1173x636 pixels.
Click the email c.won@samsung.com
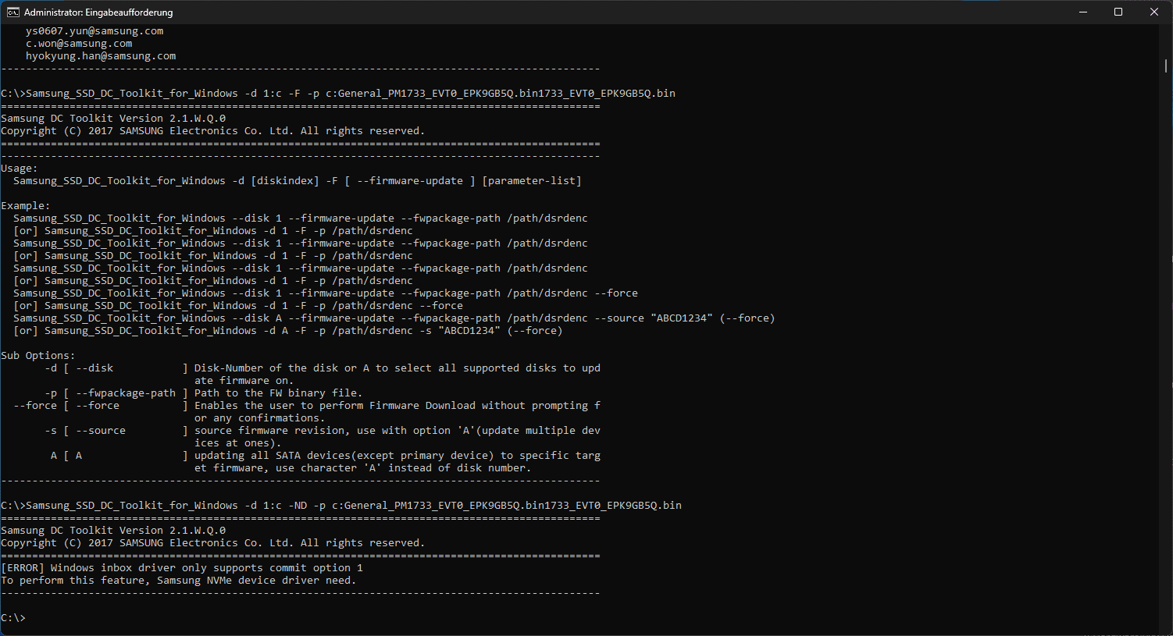click(79, 44)
